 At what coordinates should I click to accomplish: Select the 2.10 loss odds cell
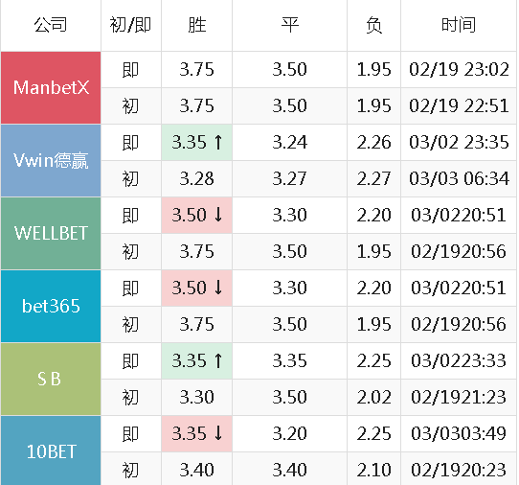[x=373, y=470]
